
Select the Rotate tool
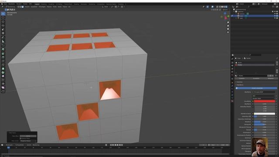[x=3, y=25]
